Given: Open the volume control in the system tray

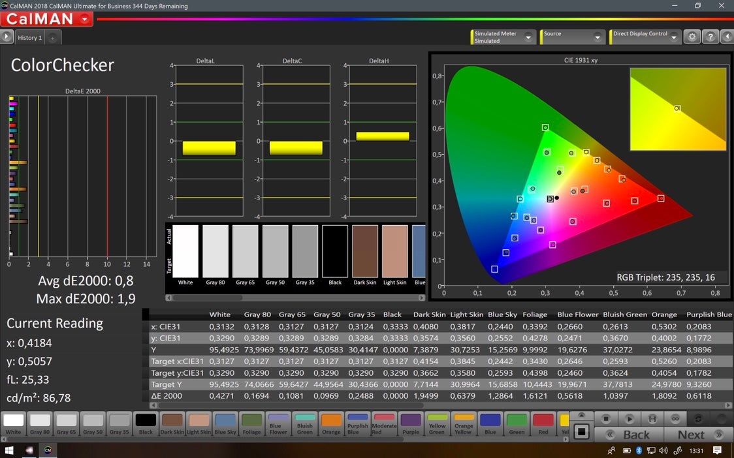Looking at the screenshot, I should (x=663, y=451).
